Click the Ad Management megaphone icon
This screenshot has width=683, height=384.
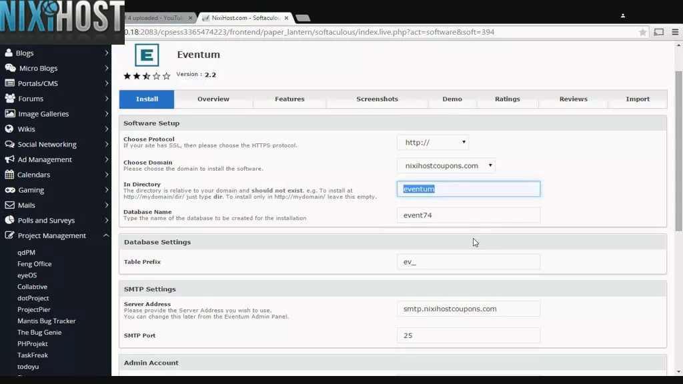point(9,159)
